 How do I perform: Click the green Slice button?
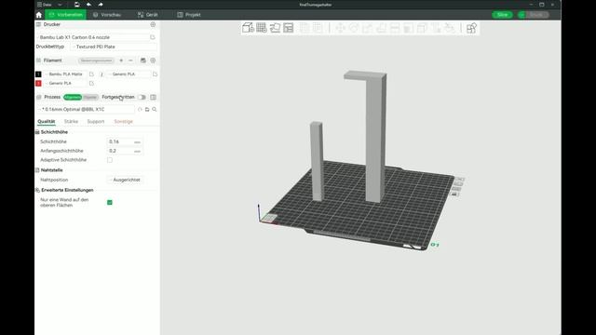tap(503, 15)
